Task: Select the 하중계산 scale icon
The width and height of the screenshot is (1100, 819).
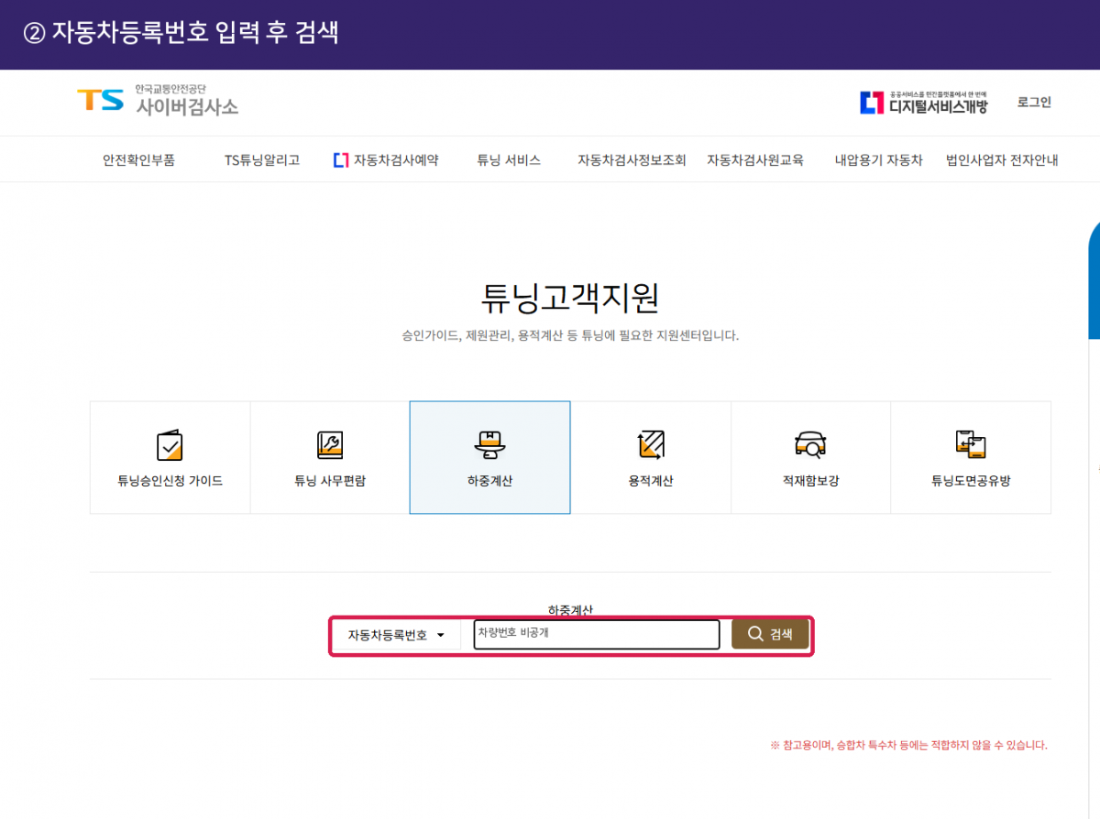Action: click(x=489, y=445)
